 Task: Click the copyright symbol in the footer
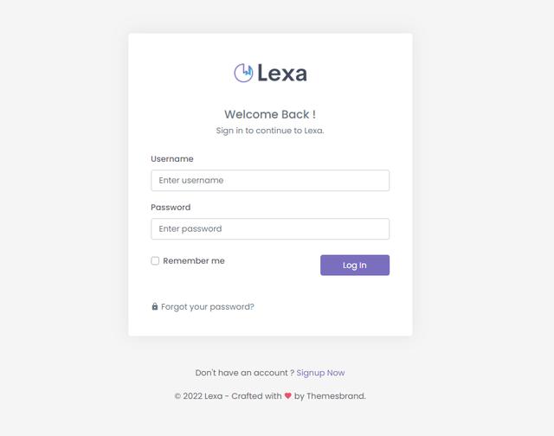(177, 396)
